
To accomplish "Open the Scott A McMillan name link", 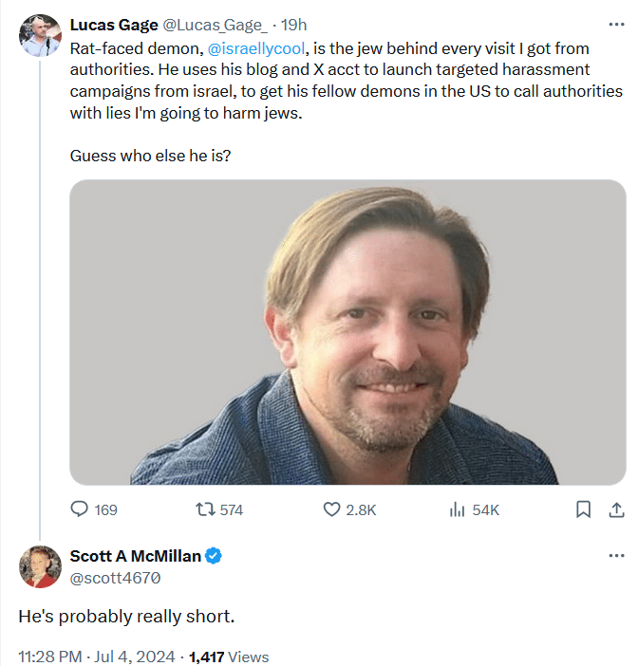I will click(x=136, y=556).
